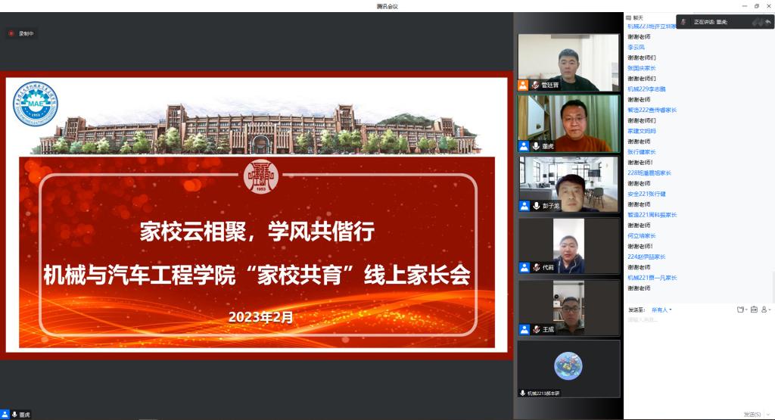Viewport: 775px width, 420px height.
Task: Expand the chat permission person dropdown
Action: coord(765,310)
